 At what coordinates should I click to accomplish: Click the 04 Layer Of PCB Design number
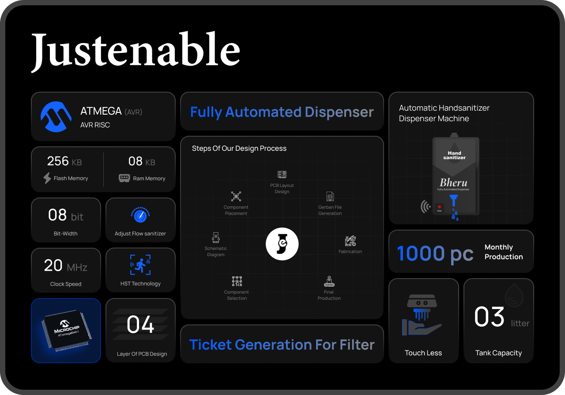click(140, 325)
